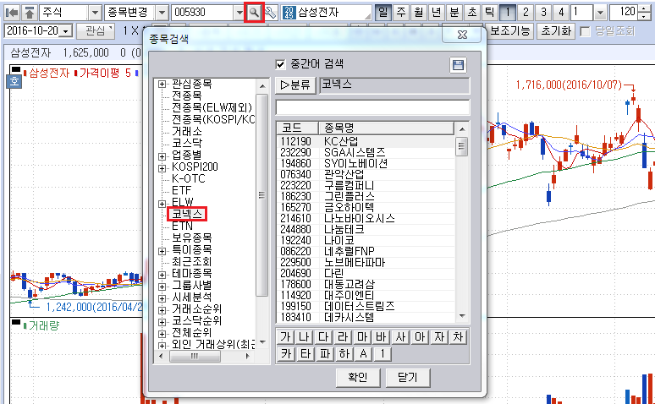
Task: Click the 호 badge beside the chart
Action: click(14, 81)
